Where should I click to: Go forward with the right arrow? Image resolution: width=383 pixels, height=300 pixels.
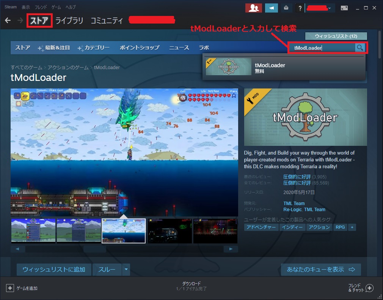click(x=20, y=20)
